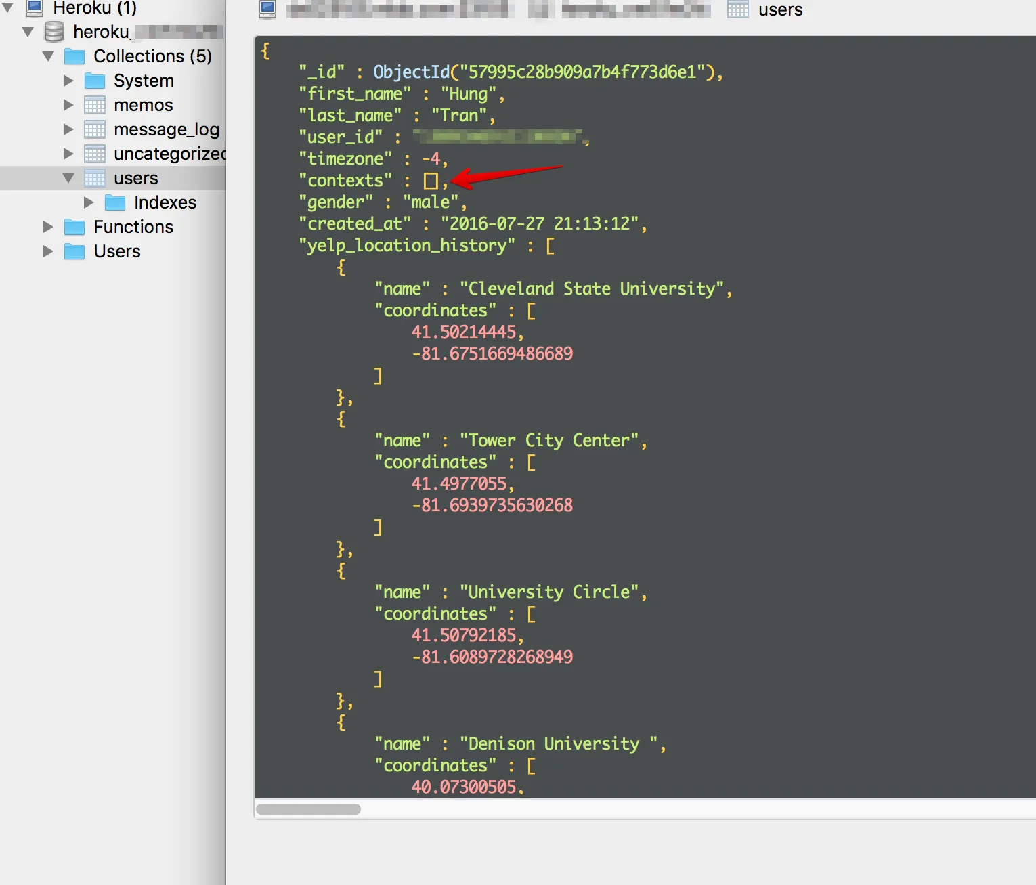Click the "male" gender value
The image size is (1036, 885).
pyautogui.click(x=431, y=202)
